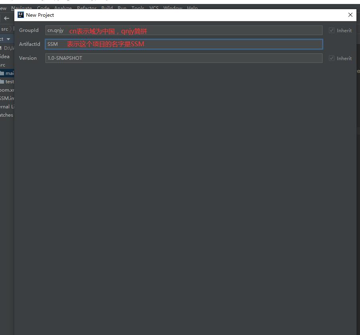This screenshot has width=360, height=335.
Task: Open the Code menu
Action: (x=43, y=8)
